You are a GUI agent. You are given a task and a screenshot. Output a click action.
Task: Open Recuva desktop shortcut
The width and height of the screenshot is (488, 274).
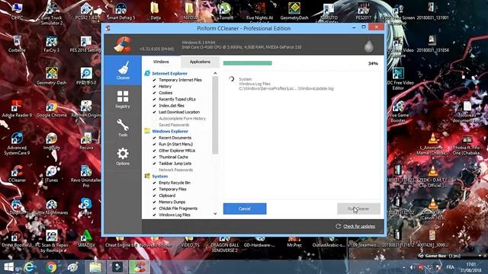pyautogui.click(x=86, y=141)
